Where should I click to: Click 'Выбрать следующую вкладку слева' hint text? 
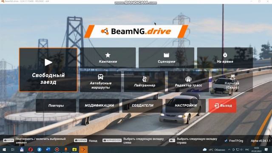144,141
